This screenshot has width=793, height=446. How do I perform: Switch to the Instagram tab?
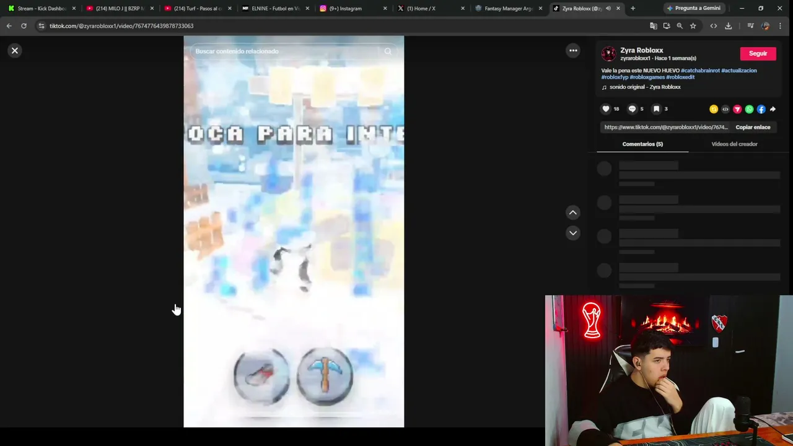click(353, 9)
